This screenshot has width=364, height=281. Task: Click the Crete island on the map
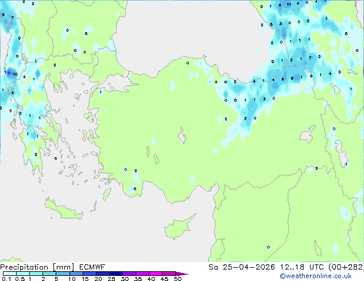pyautogui.click(x=64, y=209)
